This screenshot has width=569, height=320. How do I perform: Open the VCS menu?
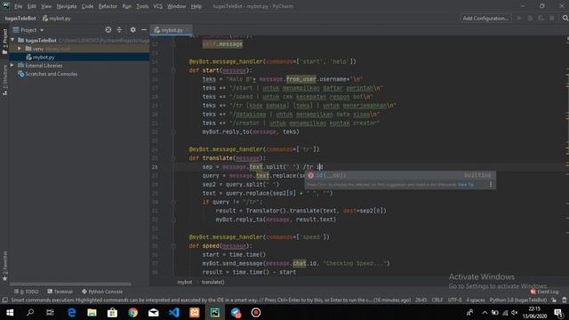[x=157, y=6]
